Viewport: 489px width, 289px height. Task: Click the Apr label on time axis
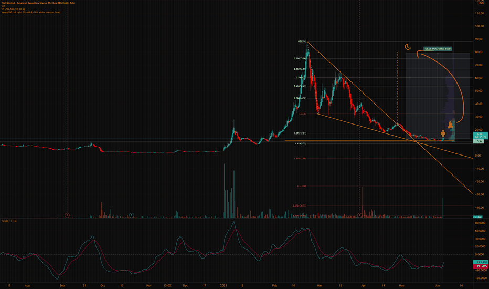363,285
